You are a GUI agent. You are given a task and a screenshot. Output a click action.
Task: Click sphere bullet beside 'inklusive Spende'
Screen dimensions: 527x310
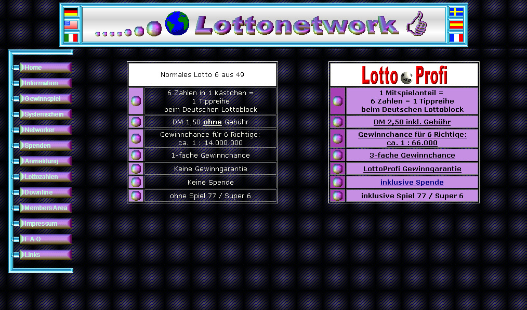point(337,182)
